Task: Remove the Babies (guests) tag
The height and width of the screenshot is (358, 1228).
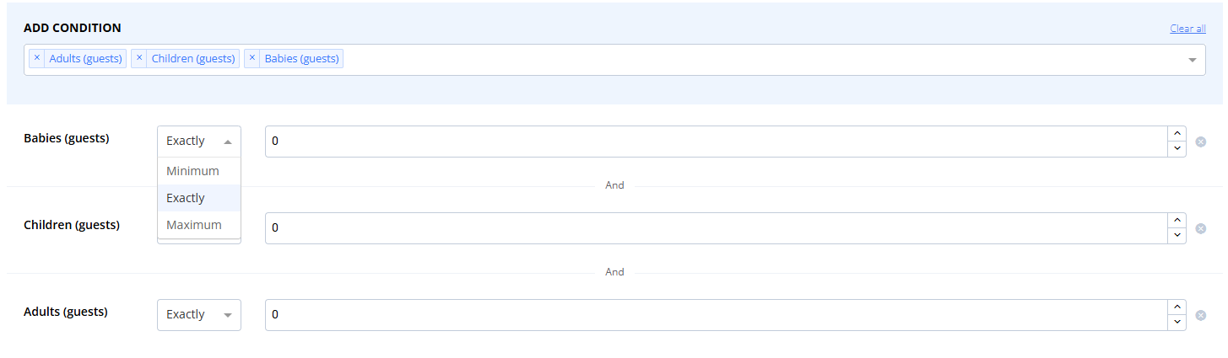Action: coord(252,58)
